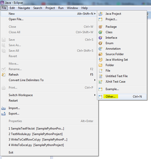151x159 pixels.
Task: Choose Open File... from File menu
Action: tap(49, 19)
